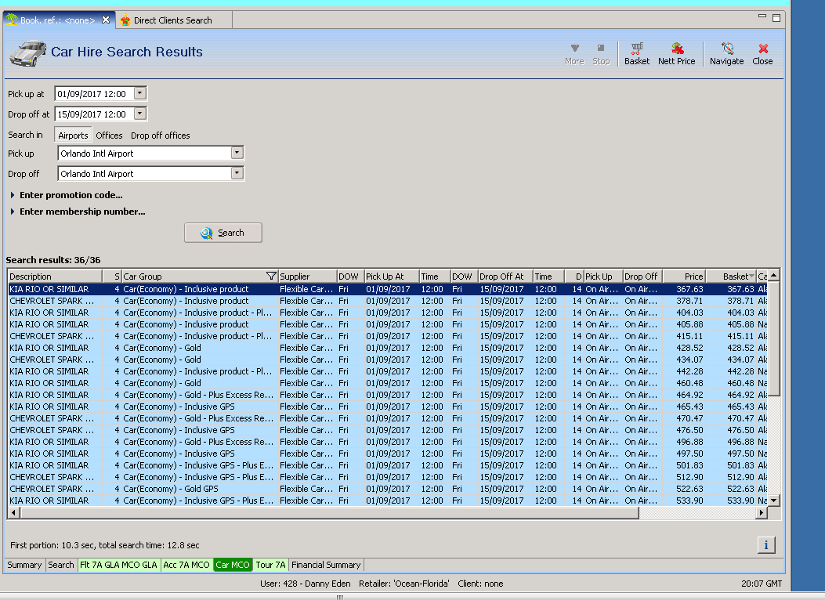Select the Airports search option
Screen dimensions: 825x600
[73, 136]
